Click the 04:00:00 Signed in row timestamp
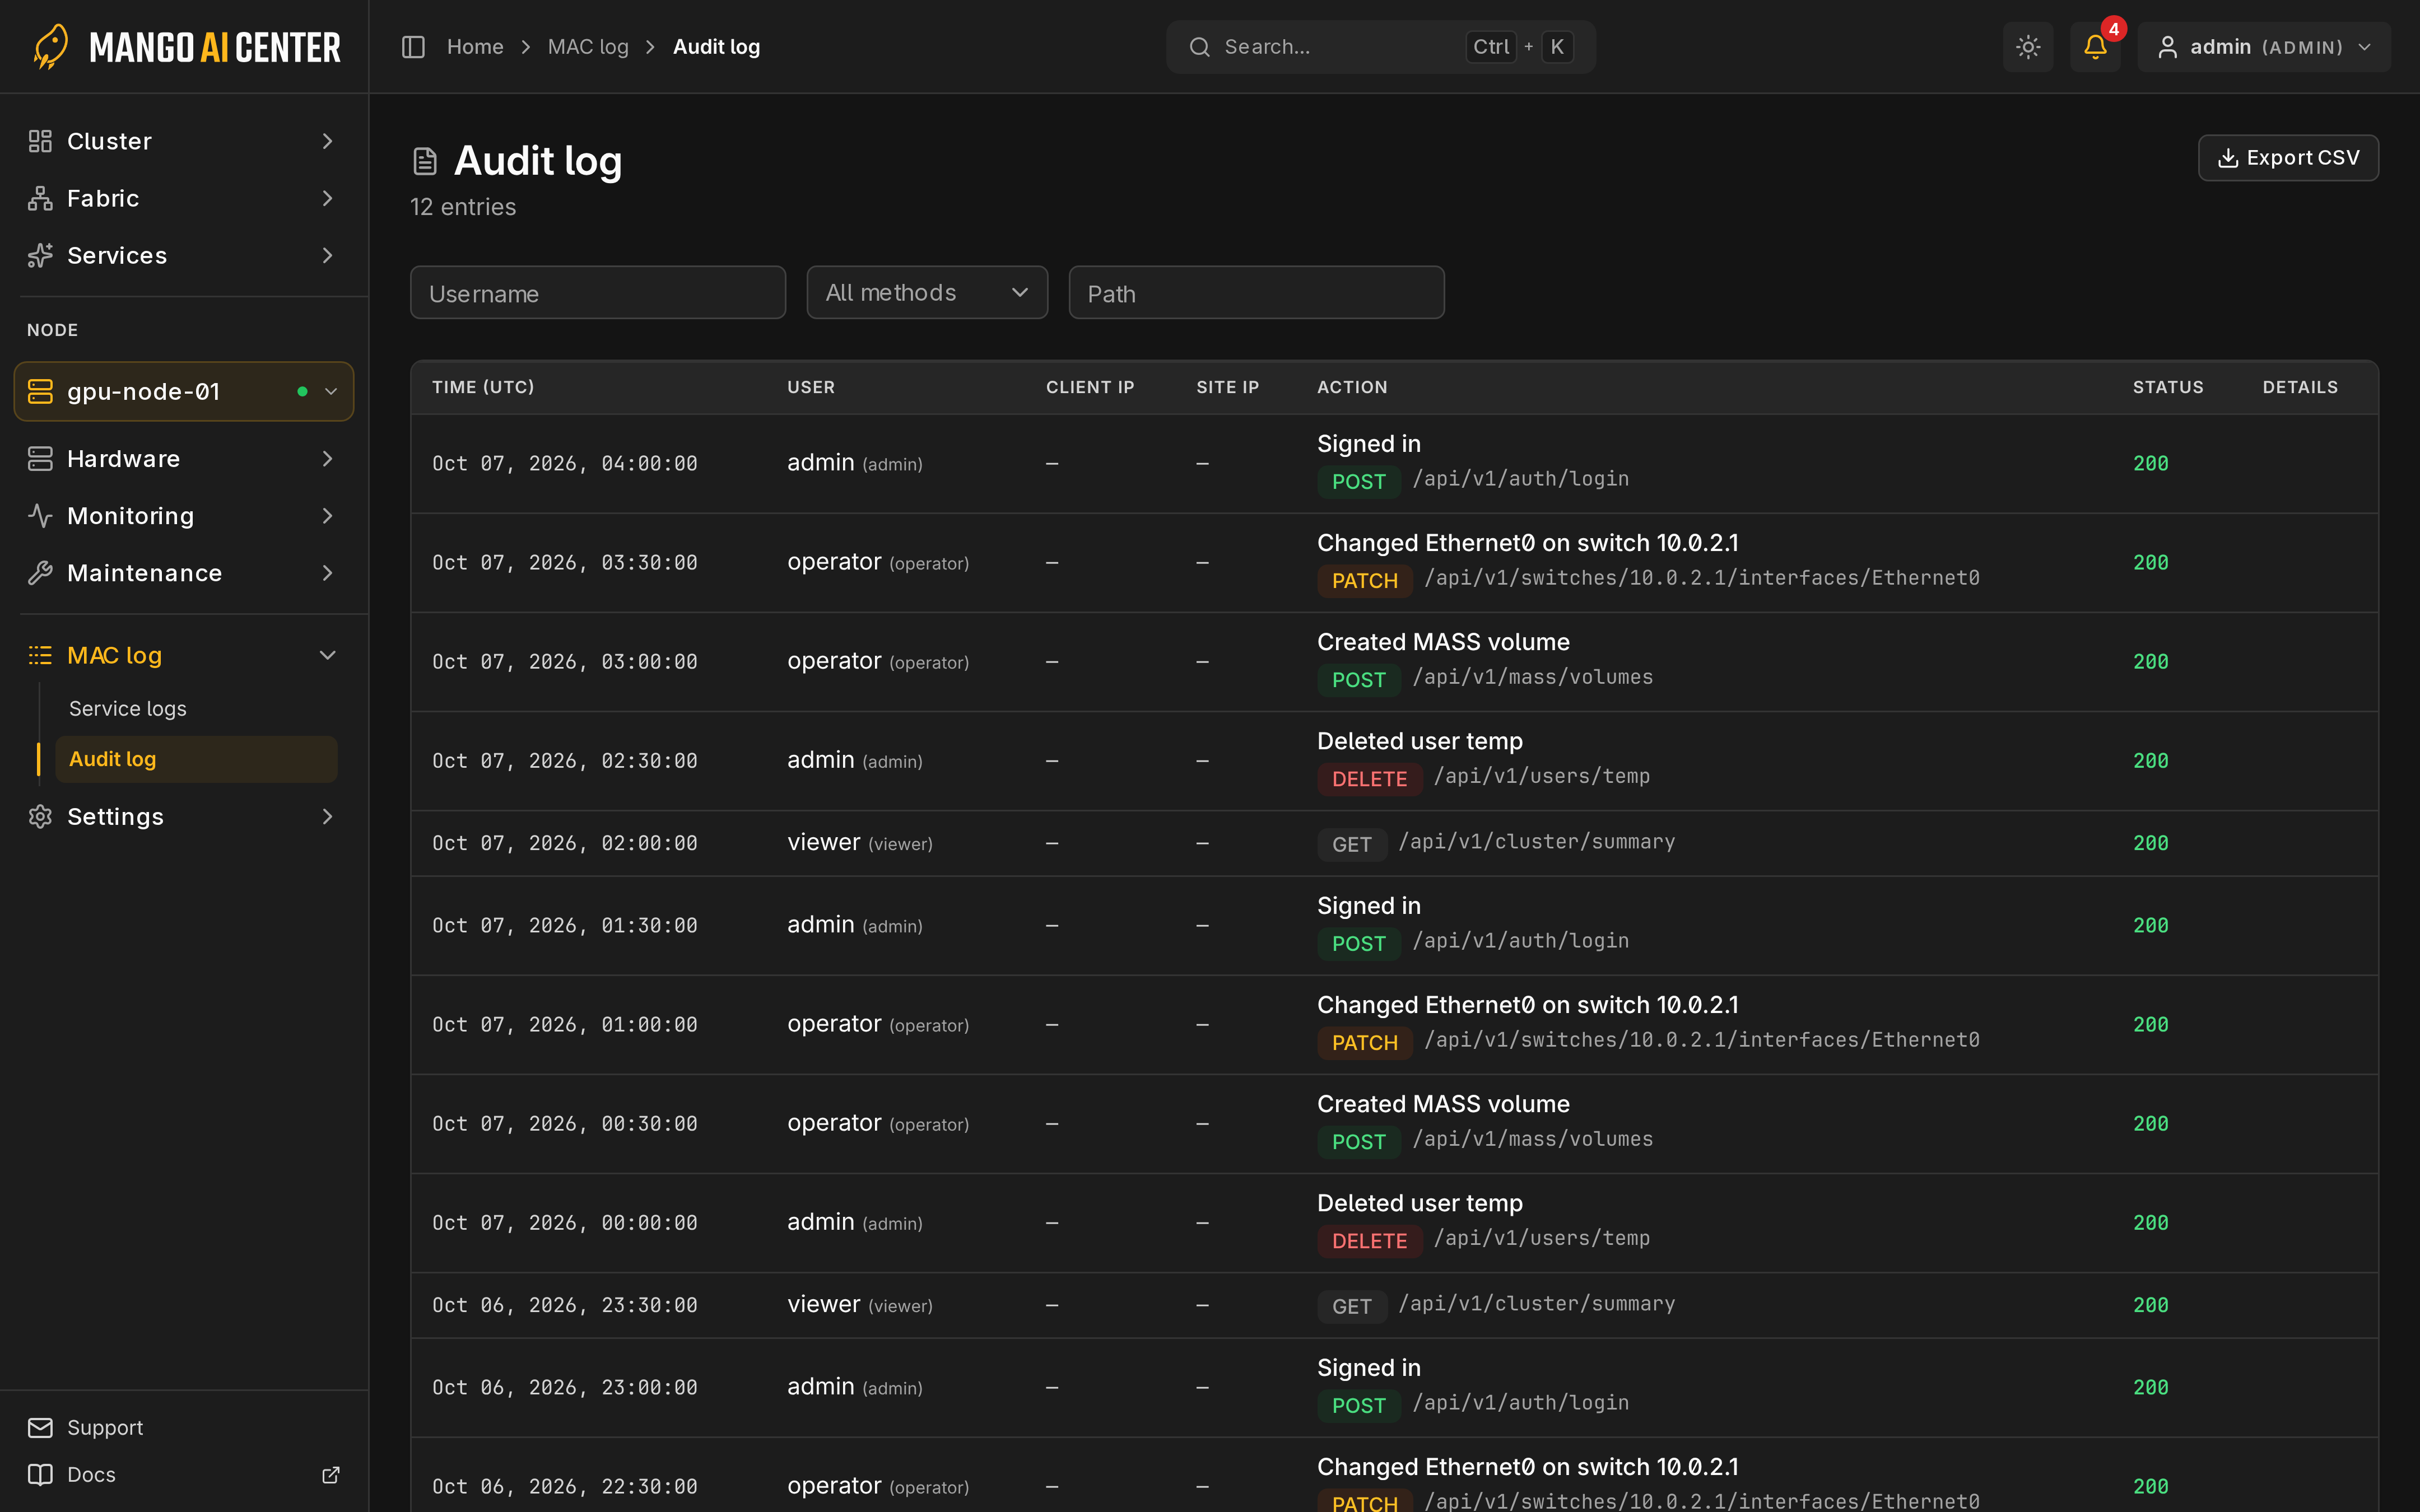2420x1512 pixels. pos(565,464)
